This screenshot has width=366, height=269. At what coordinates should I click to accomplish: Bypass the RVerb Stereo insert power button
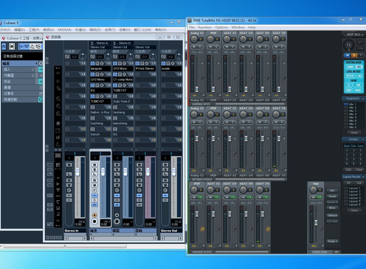137,63
